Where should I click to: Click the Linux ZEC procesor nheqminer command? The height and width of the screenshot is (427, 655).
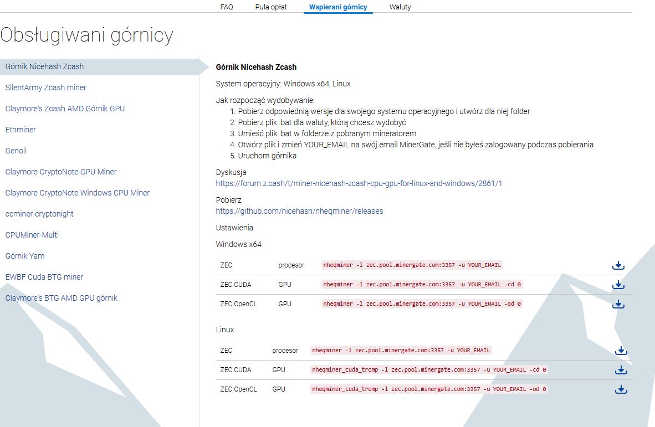[401, 350]
